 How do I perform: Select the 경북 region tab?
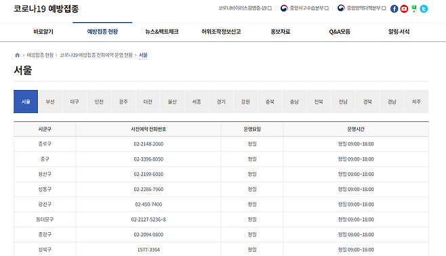click(367, 102)
